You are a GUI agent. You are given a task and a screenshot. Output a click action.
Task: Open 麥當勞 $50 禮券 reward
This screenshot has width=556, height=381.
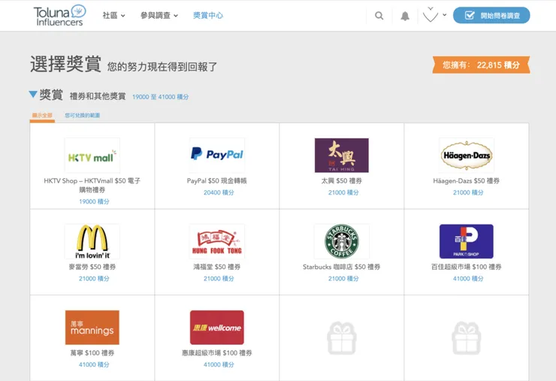click(x=92, y=267)
